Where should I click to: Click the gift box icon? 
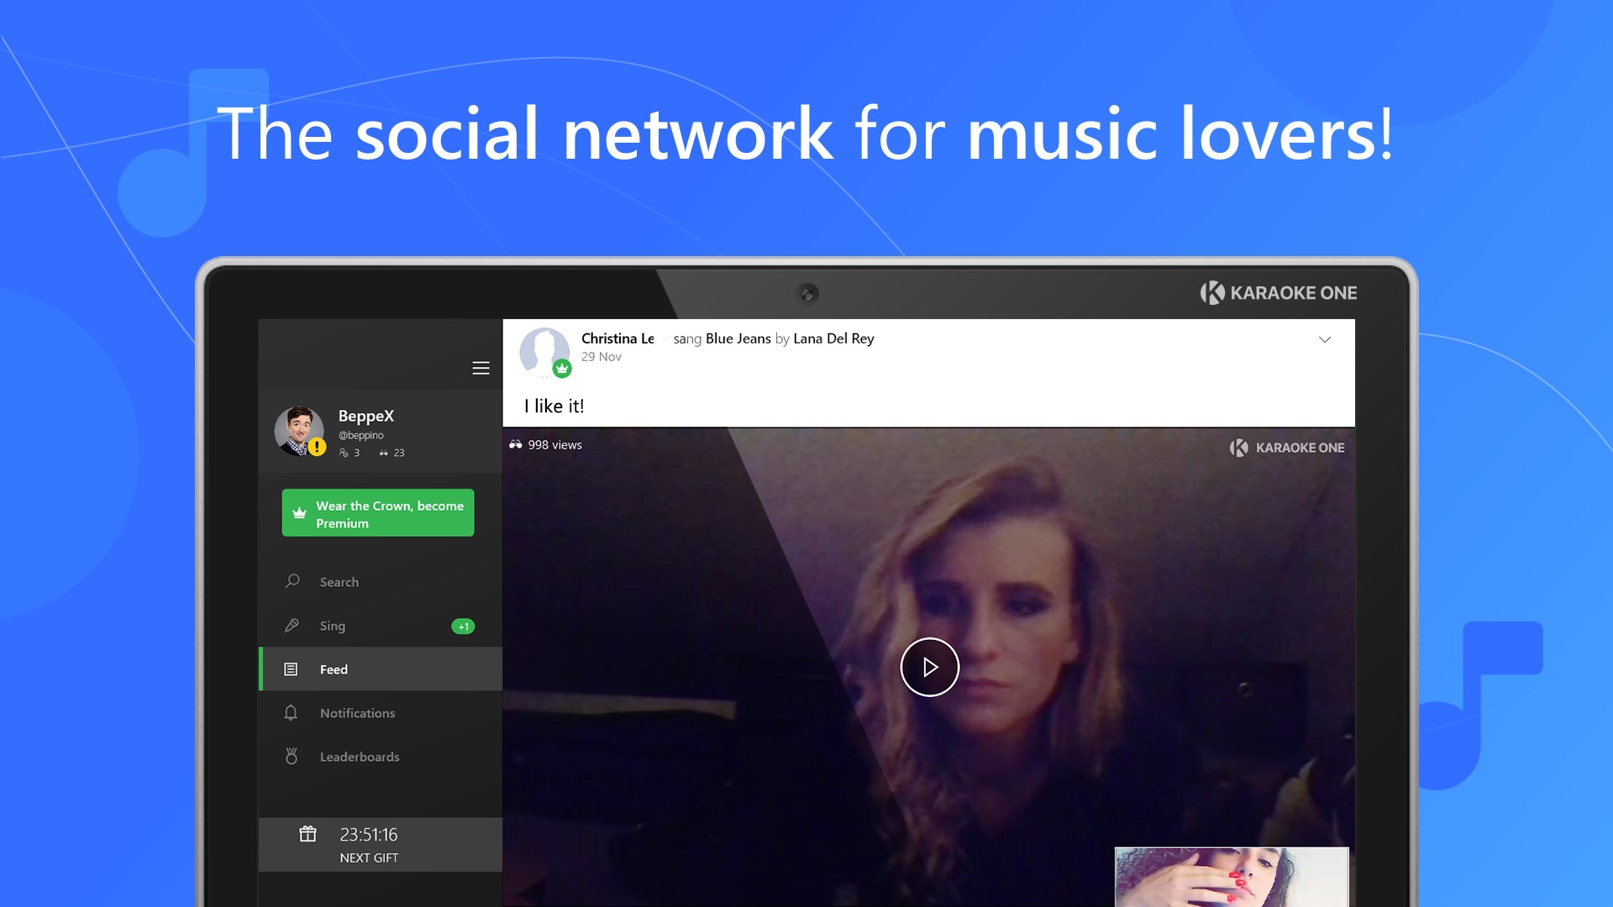pyautogui.click(x=308, y=834)
